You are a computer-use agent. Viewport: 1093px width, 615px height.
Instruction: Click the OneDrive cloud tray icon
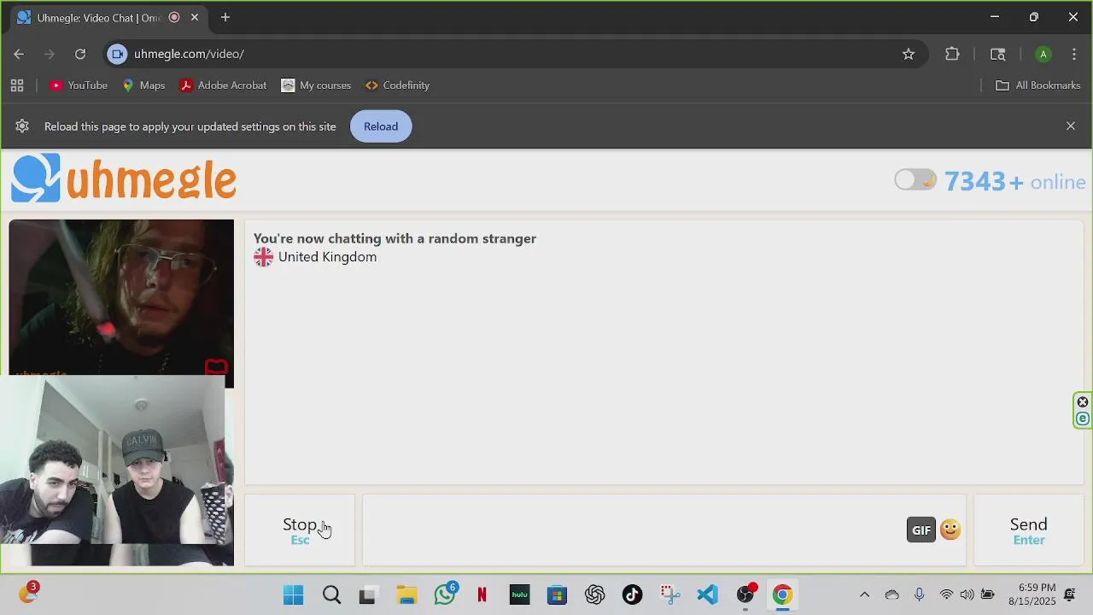coord(891,594)
